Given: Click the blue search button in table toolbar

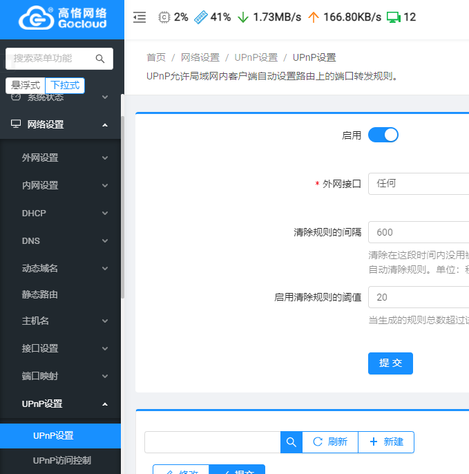Looking at the screenshot, I should [x=291, y=442].
